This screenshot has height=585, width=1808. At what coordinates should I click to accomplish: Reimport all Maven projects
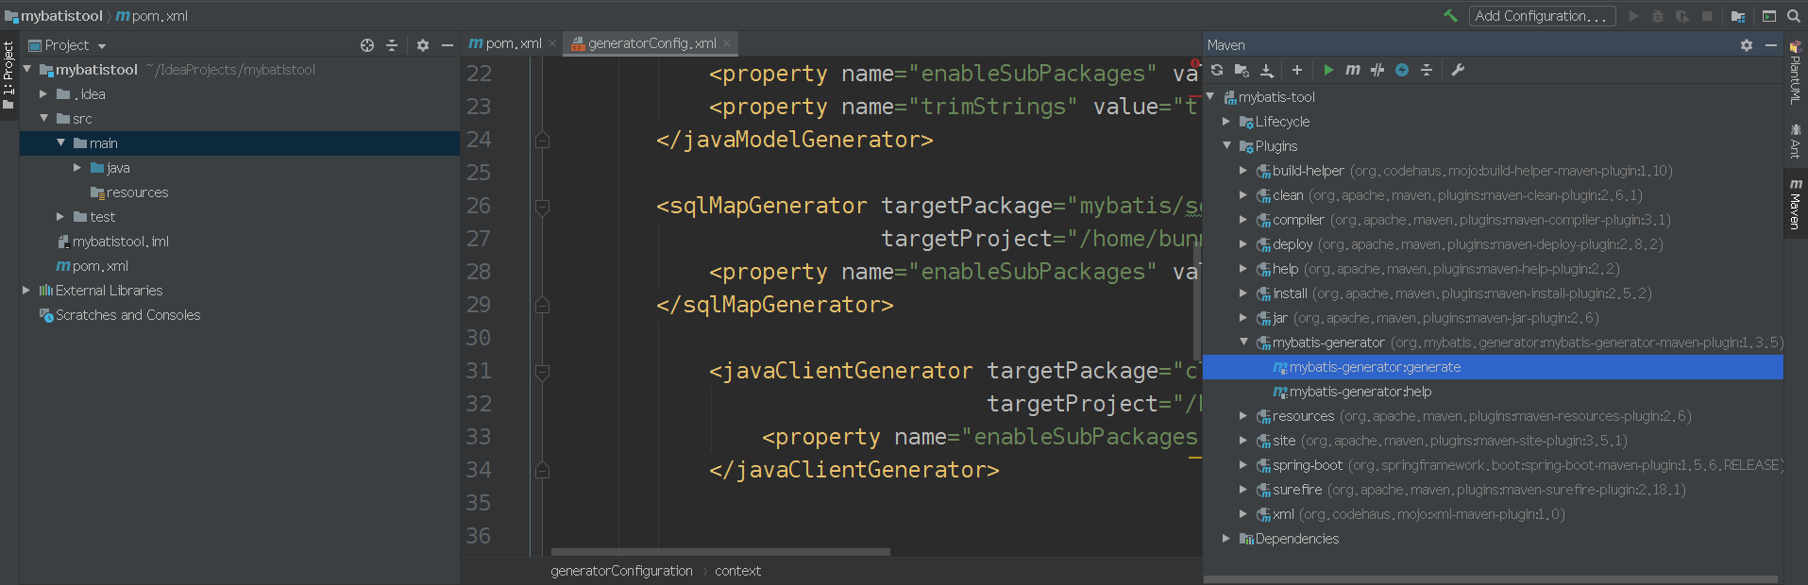tap(1217, 70)
